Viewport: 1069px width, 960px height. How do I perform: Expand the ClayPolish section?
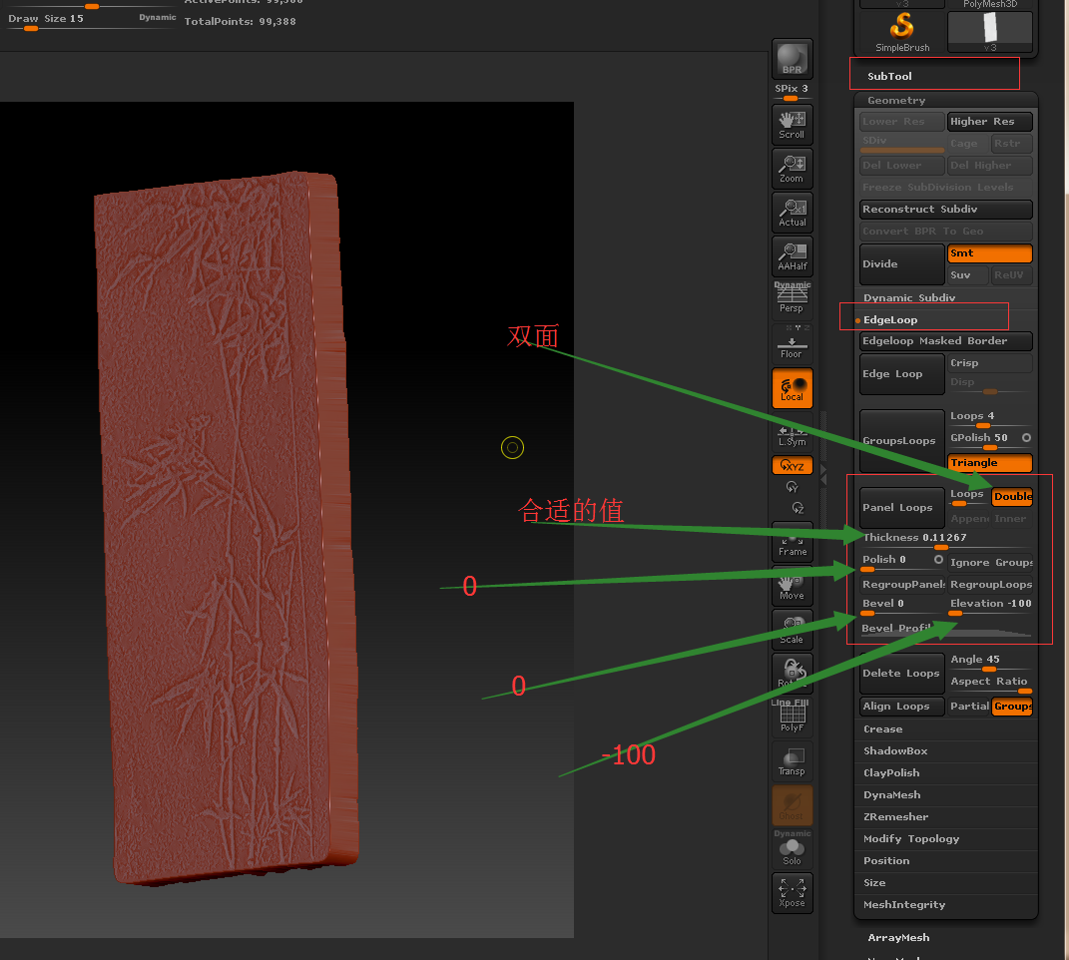pos(891,772)
